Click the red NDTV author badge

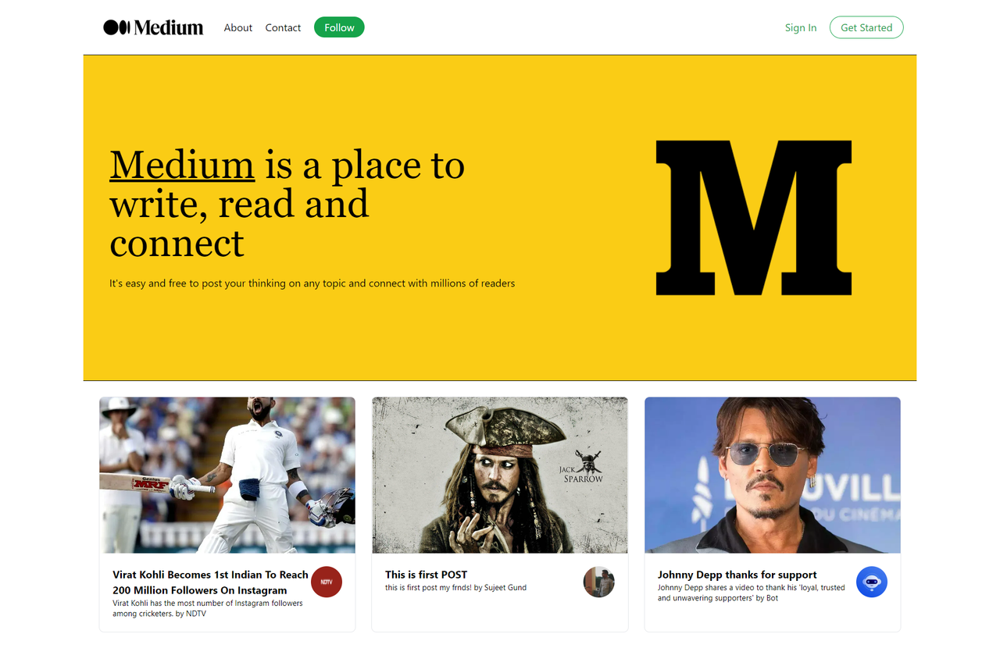tap(326, 582)
